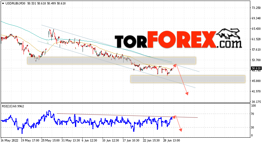Click the RSI scale value 70
263x144 pixels.
pos(253,114)
